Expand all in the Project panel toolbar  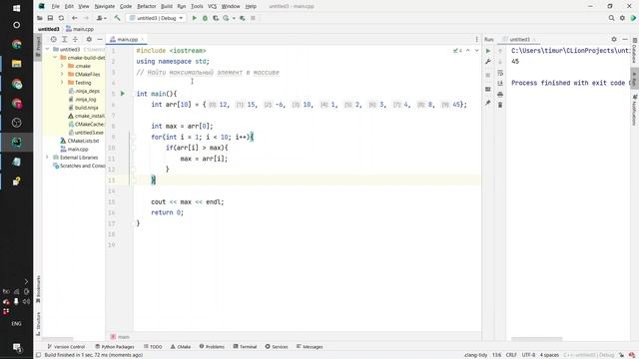64,39
